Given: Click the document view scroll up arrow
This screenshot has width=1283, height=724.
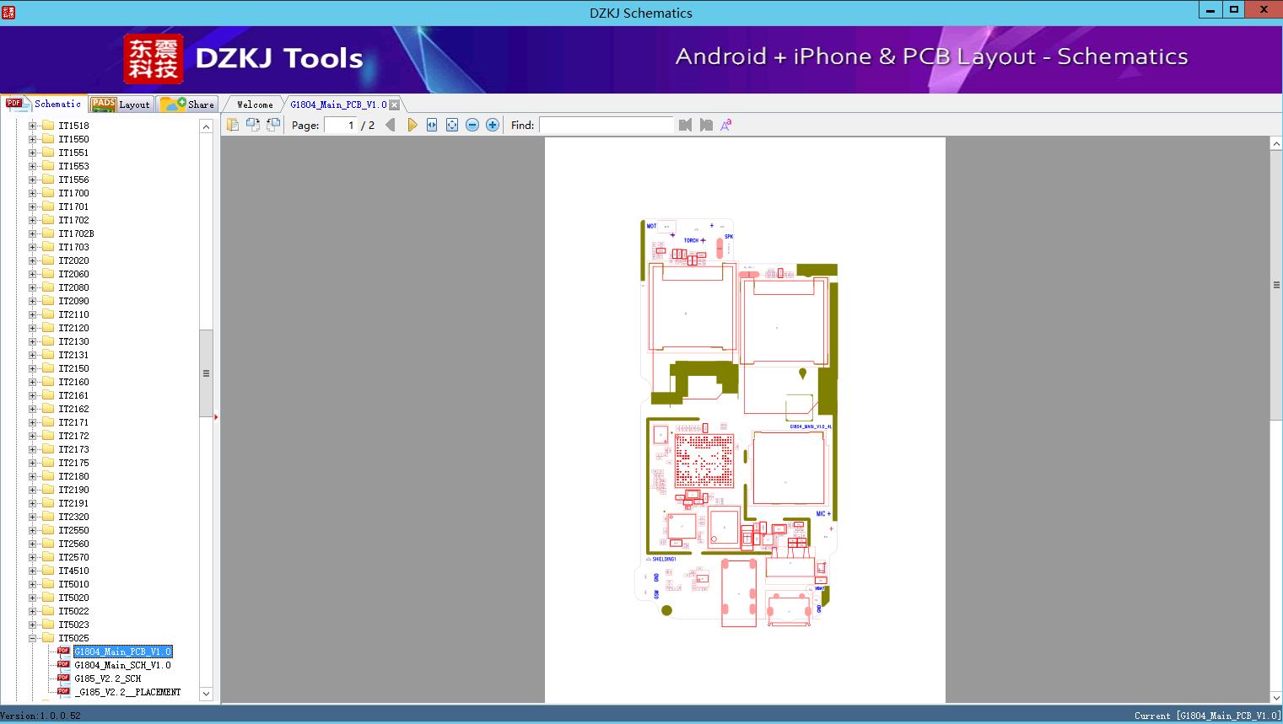Looking at the screenshot, I should 1276,144.
